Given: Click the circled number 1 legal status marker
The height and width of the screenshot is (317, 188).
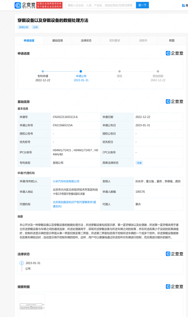Looking at the screenshot, I should 22,263.
